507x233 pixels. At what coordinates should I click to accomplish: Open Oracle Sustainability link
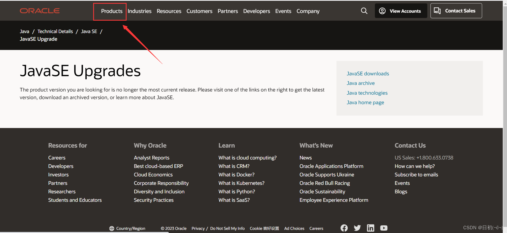(322, 191)
